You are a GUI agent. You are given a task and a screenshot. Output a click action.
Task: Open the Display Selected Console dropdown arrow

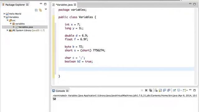pyautogui.click(x=181, y=91)
